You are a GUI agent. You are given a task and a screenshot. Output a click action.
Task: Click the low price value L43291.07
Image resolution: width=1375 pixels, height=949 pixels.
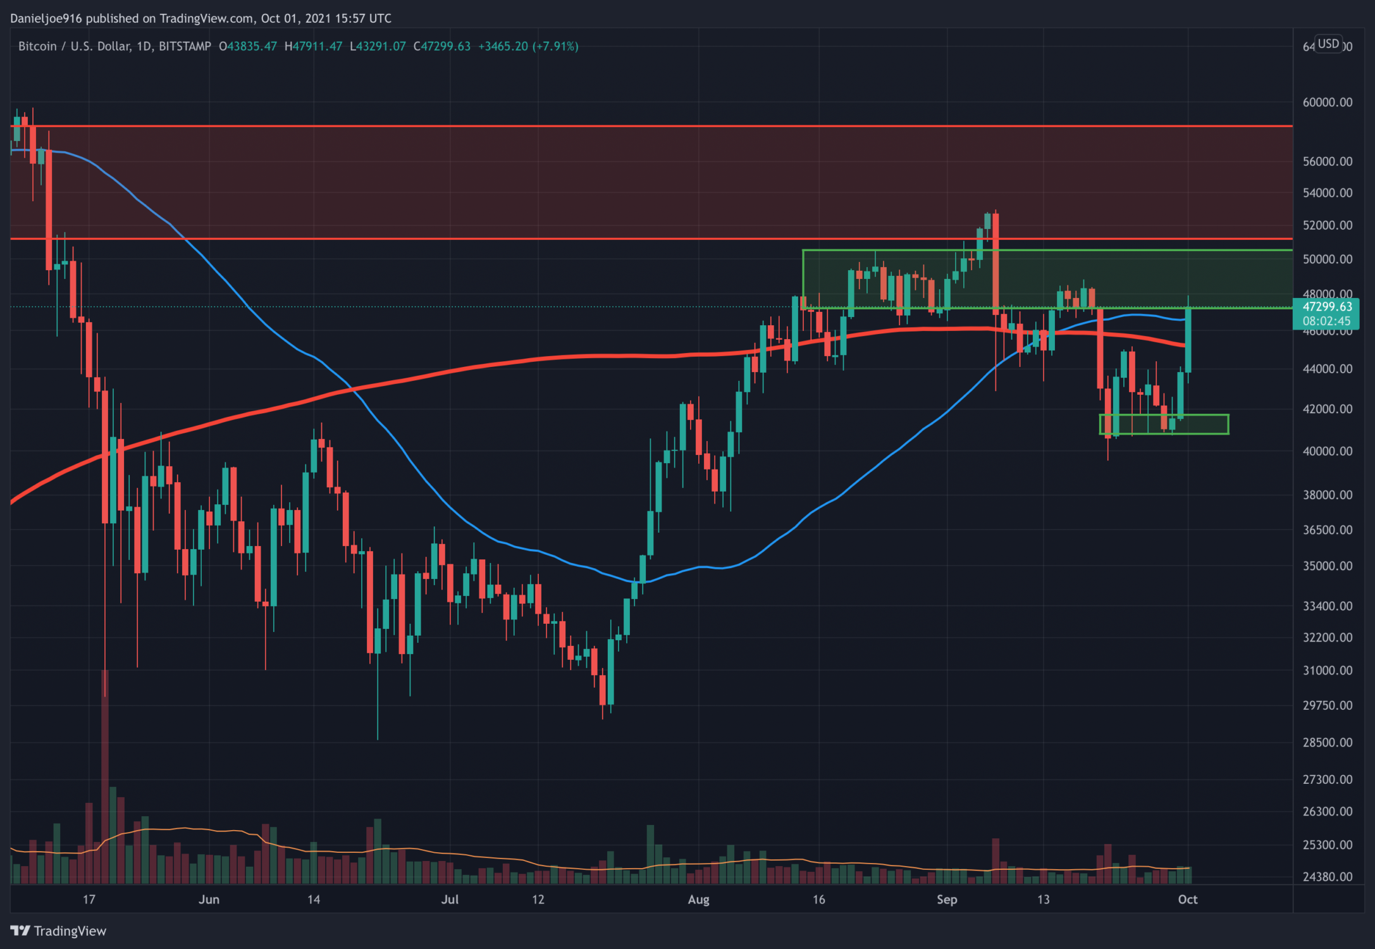point(378,46)
